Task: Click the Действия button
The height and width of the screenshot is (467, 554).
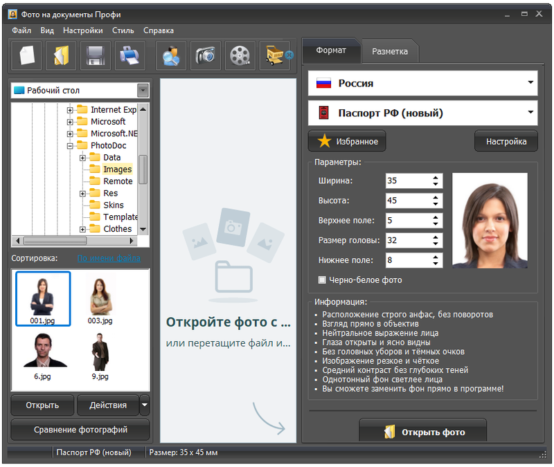Action: click(x=108, y=405)
